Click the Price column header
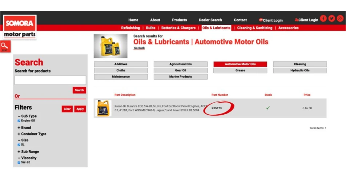 (x=307, y=95)
